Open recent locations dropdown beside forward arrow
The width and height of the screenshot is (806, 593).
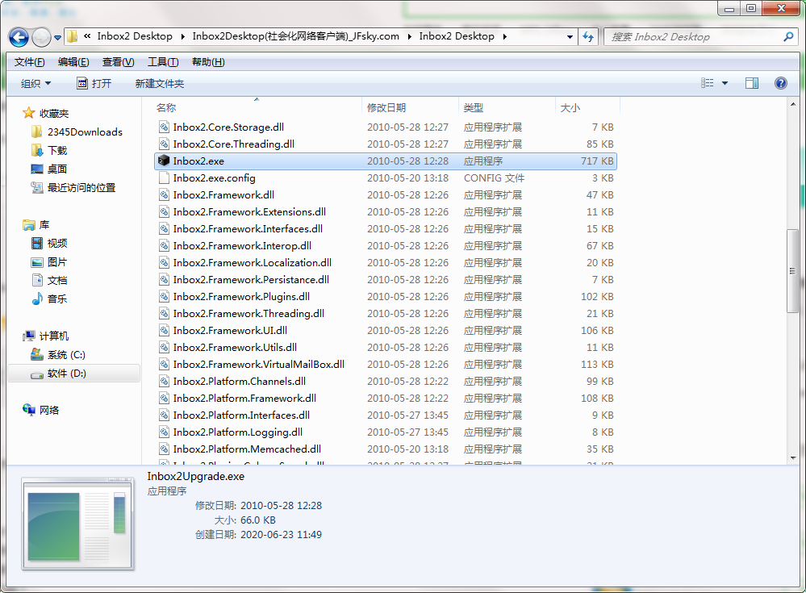pyautogui.click(x=57, y=37)
